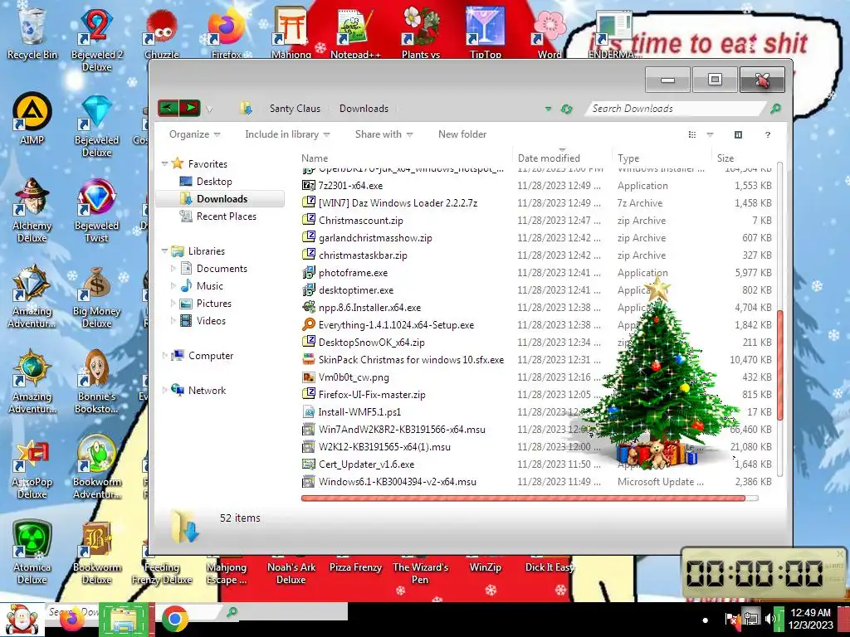Select the Vm0b0t_cw.png image icon
Screen dimensions: 850x637
(309, 377)
